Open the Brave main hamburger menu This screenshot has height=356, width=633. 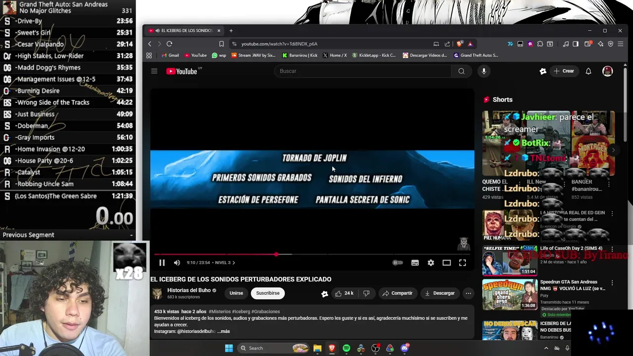click(620, 44)
